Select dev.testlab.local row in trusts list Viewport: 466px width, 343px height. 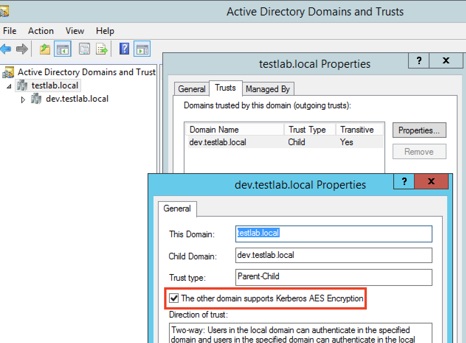click(218, 142)
